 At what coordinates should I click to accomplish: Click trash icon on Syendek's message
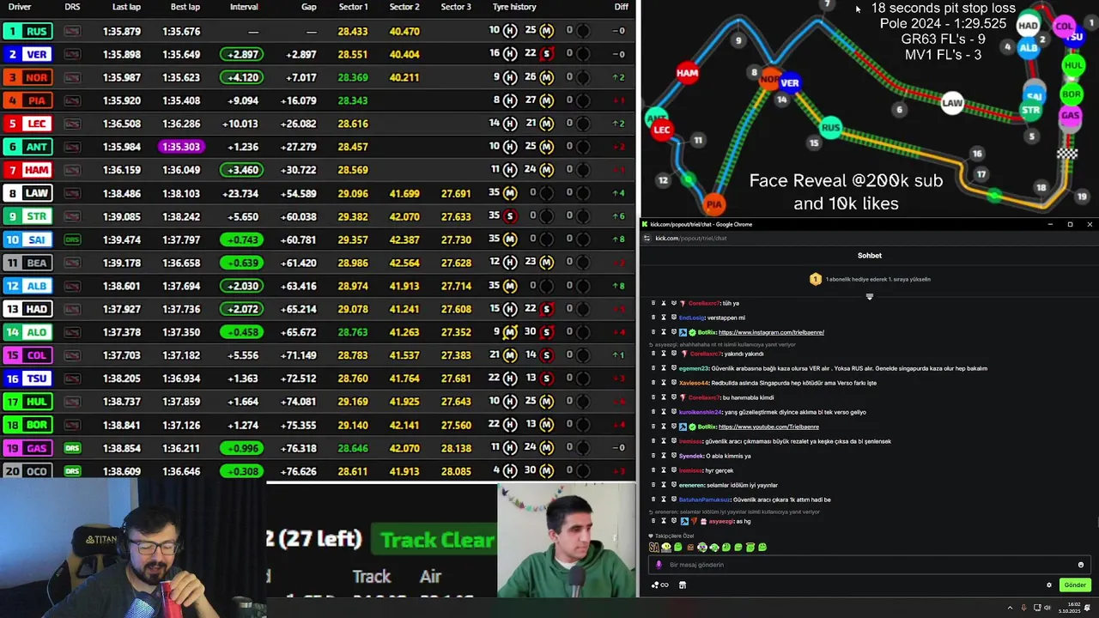click(653, 456)
